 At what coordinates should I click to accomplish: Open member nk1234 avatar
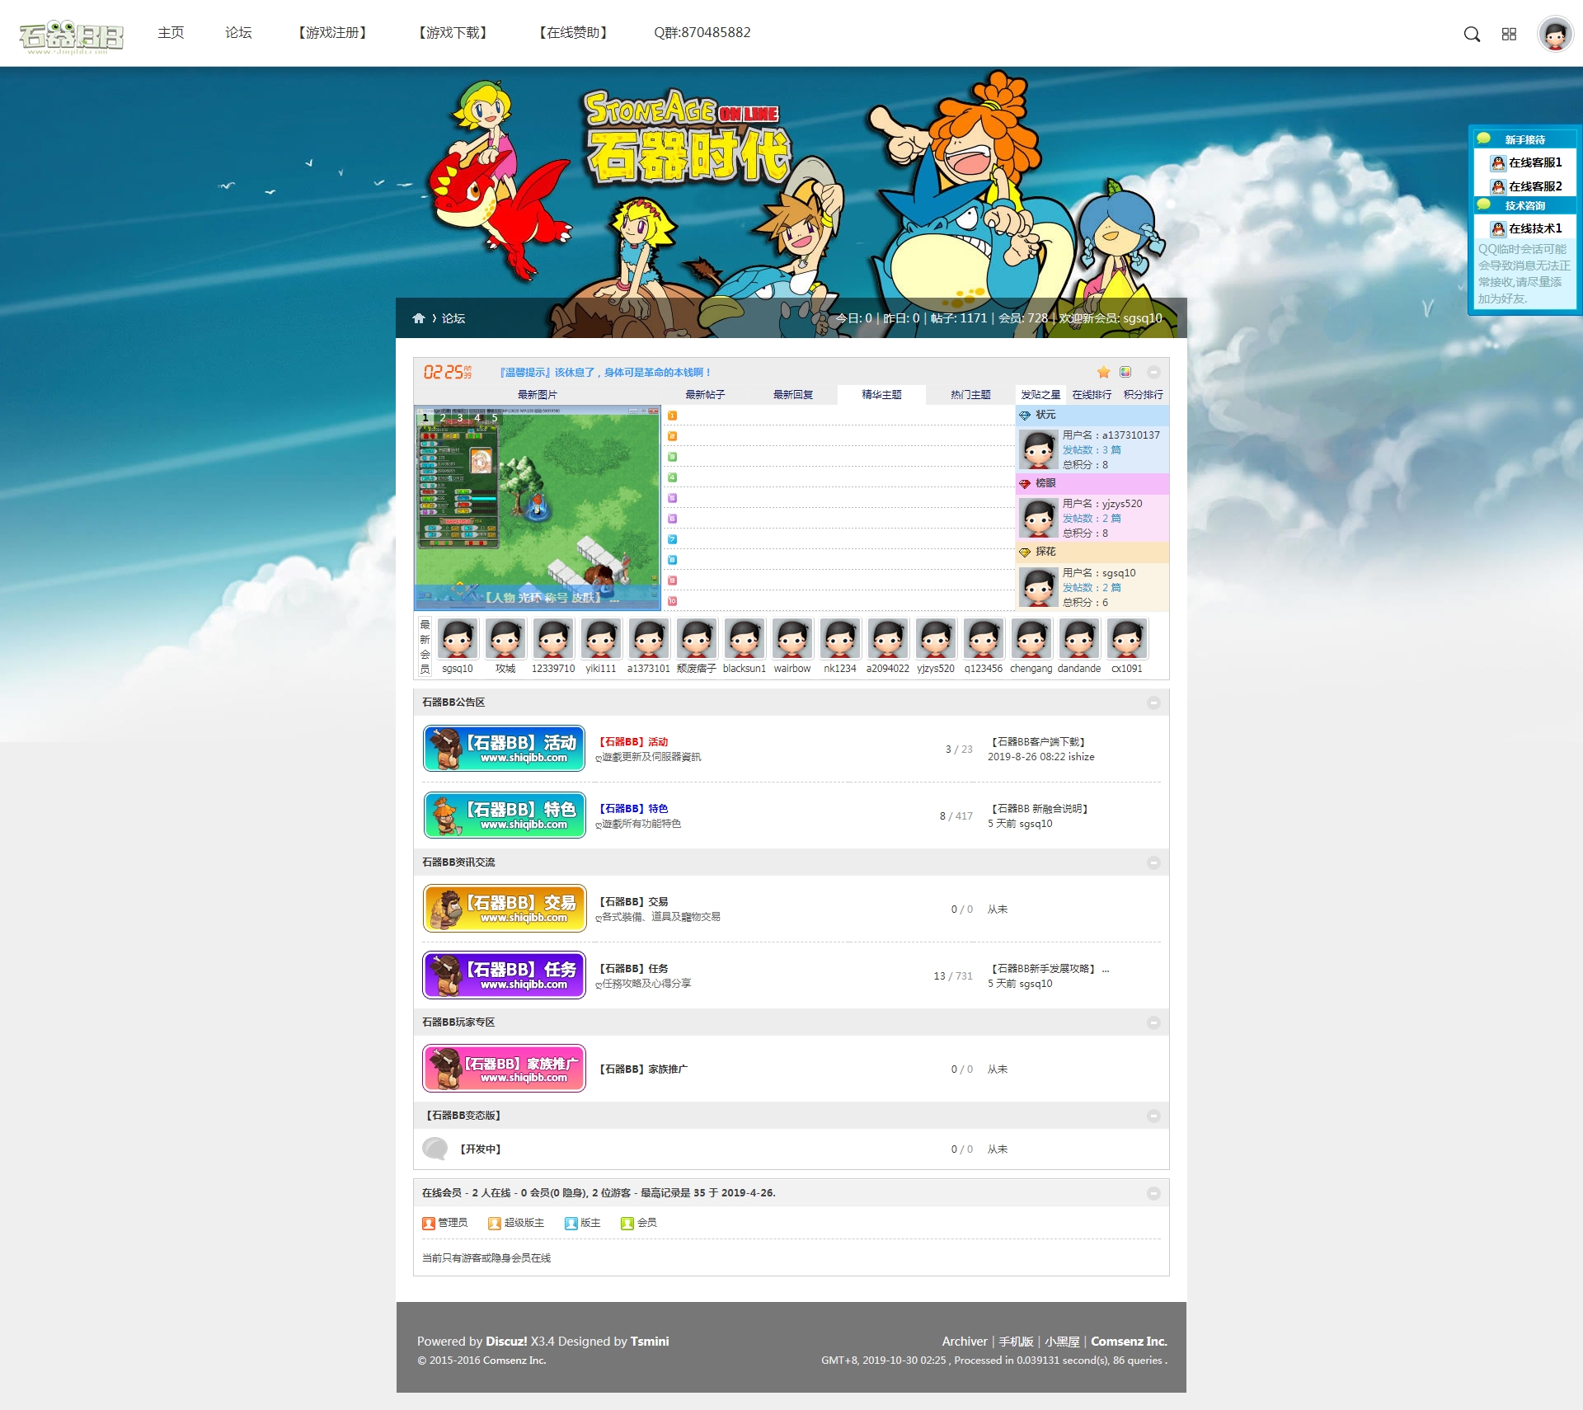pos(840,638)
